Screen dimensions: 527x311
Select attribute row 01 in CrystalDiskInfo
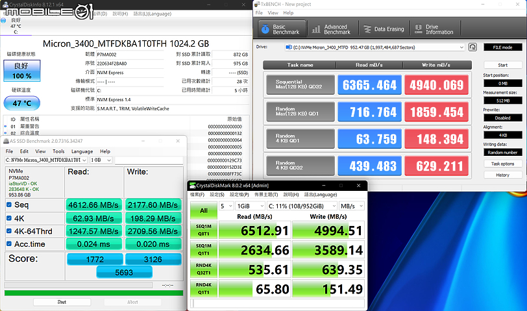coord(126,127)
